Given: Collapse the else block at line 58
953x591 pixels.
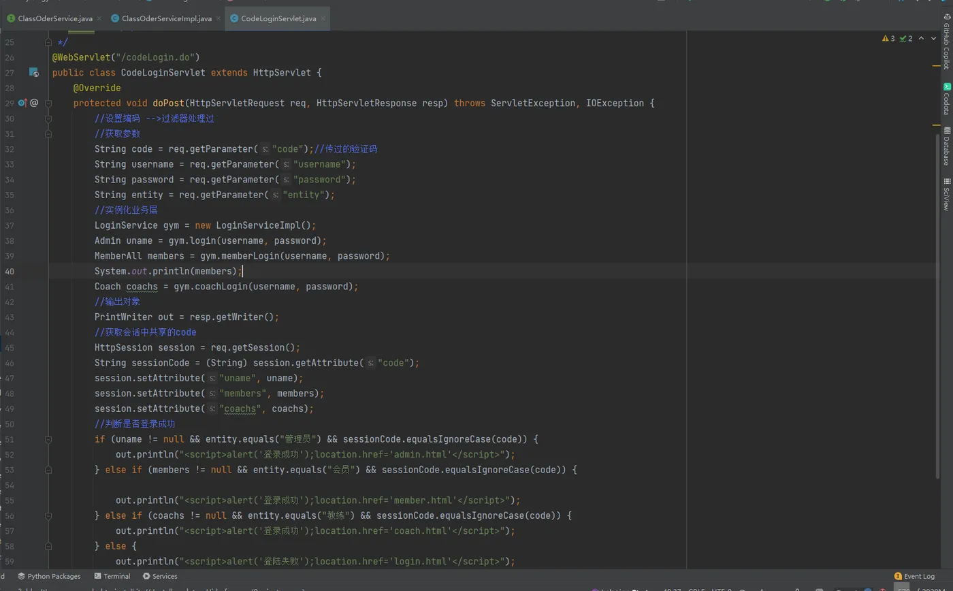Looking at the screenshot, I should click(48, 546).
